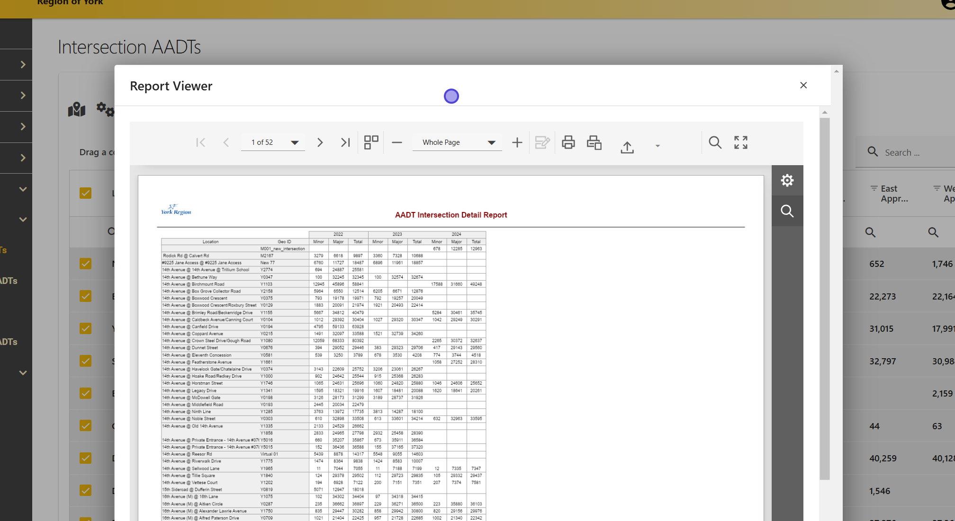Zoom out the report with minus

click(397, 142)
